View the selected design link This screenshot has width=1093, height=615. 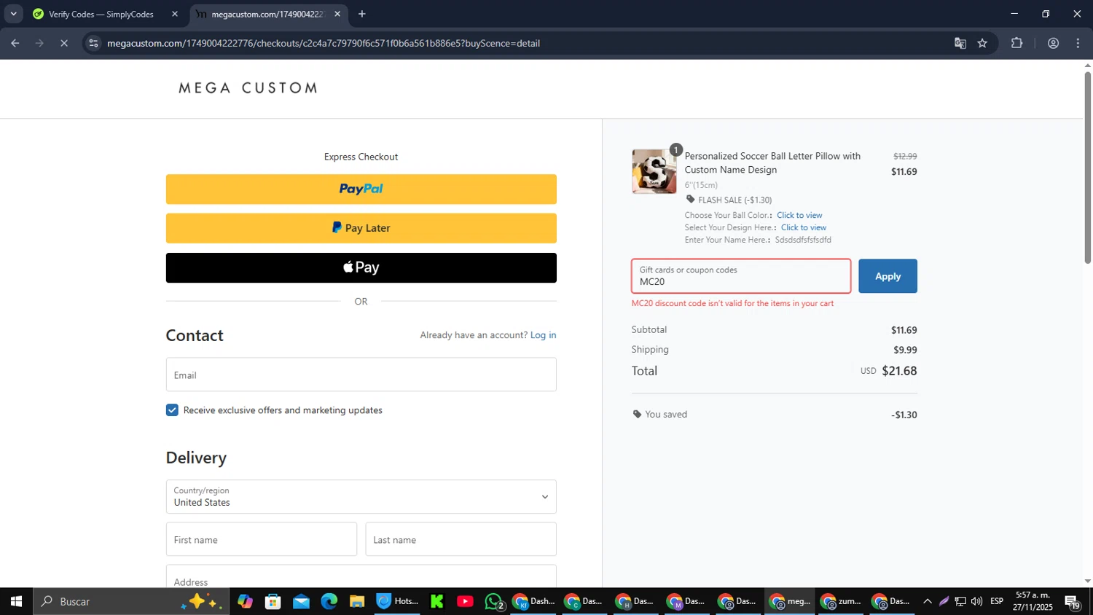[804, 227]
